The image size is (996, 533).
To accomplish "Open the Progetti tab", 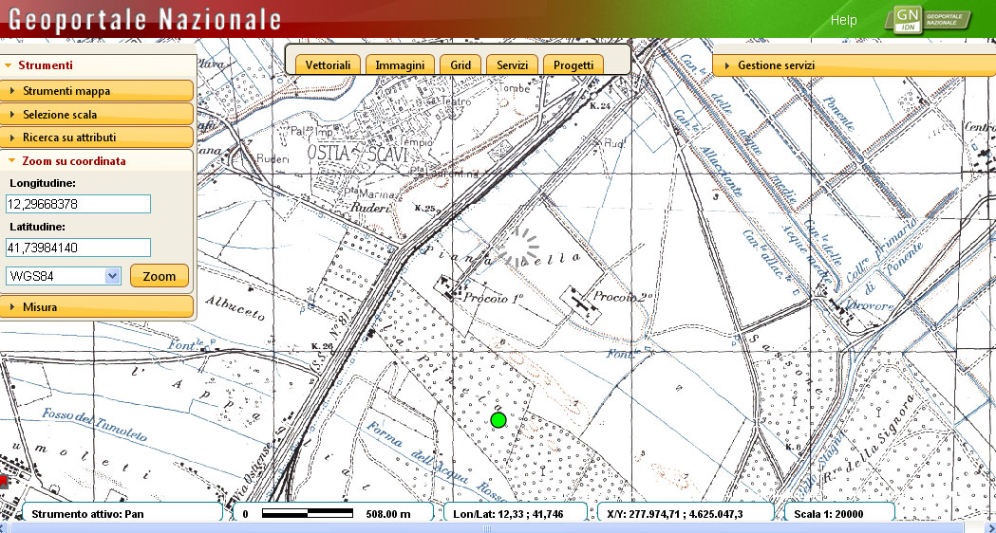I will (573, 64).
